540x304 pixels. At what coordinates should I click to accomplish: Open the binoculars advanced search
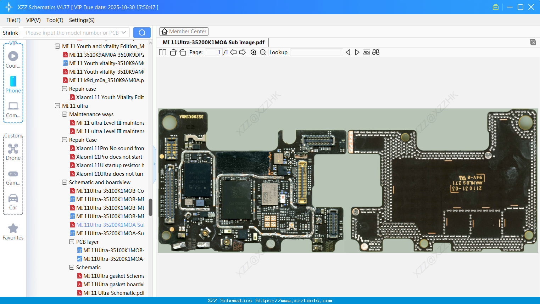tap(376, 52)
